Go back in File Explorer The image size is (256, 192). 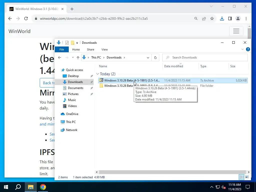[59, 57]
